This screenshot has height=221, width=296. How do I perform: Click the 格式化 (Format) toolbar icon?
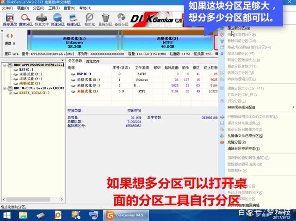pos(89,19)
